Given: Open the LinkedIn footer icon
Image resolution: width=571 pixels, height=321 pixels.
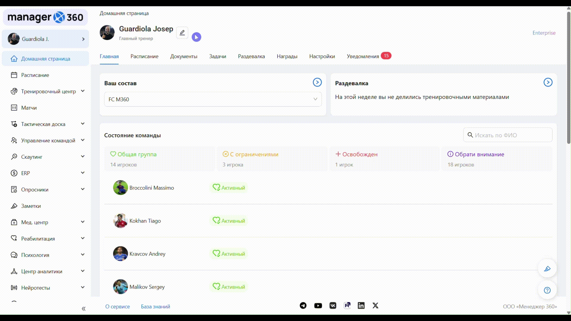Looking at the screenshot, I should pos(361,306).
